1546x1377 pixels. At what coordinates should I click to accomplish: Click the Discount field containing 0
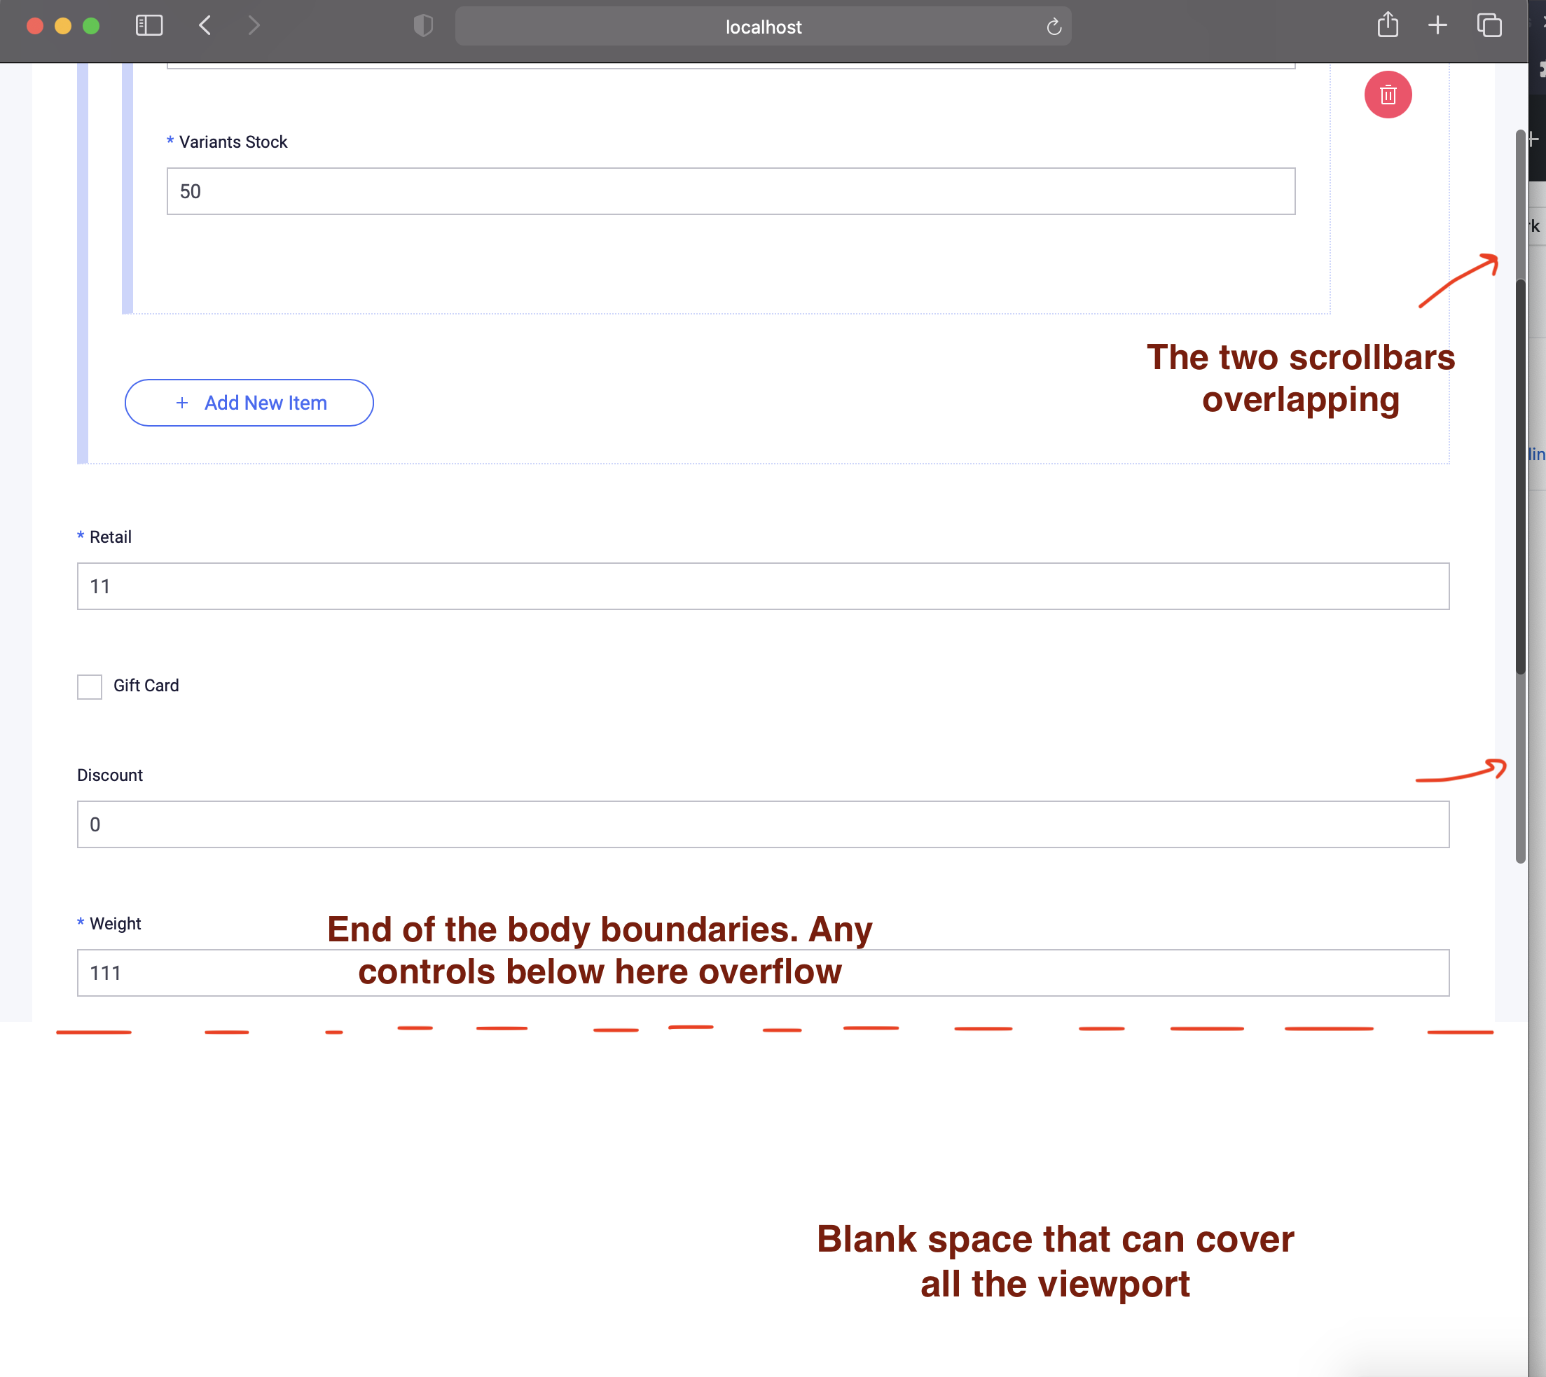point(763,824)
